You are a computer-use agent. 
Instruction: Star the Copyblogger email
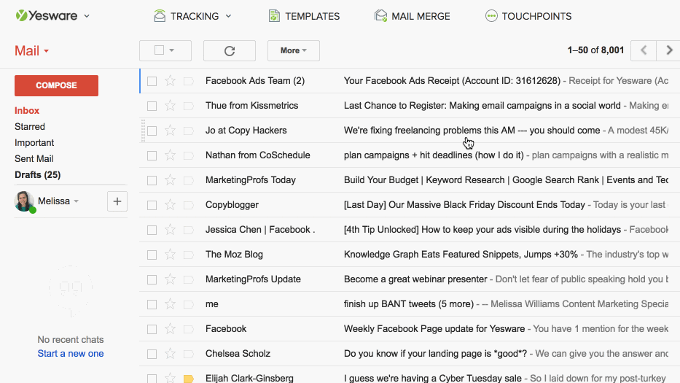[x=170, y=204]
